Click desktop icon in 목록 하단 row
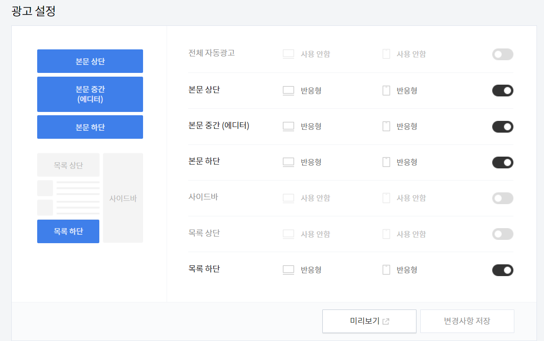The height and width of the screenshot is (341, 544). [288, 270]
